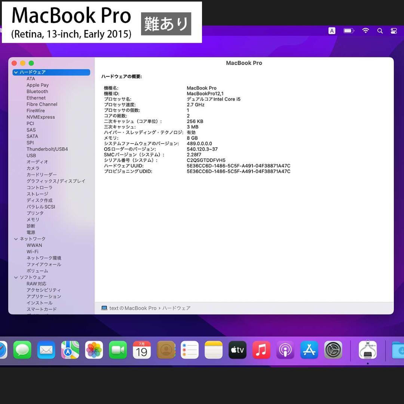Select PCI in the sidebar
The width and height of the screenshot is (404, 404).
click(x=30, y=124)
